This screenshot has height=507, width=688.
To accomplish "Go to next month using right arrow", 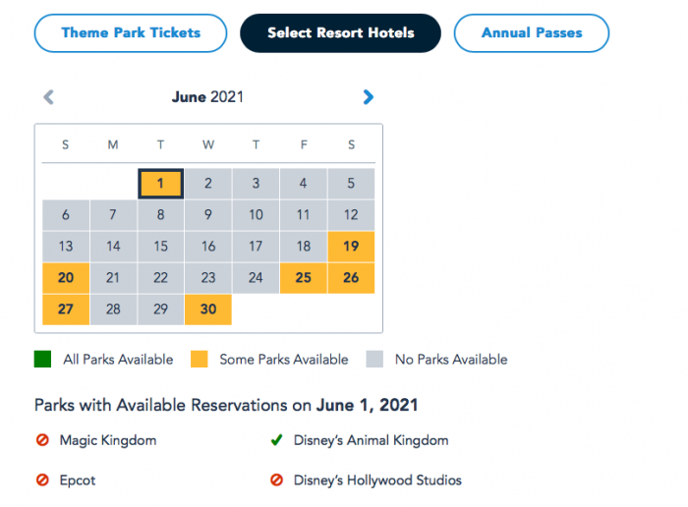I will coord(368,96).
